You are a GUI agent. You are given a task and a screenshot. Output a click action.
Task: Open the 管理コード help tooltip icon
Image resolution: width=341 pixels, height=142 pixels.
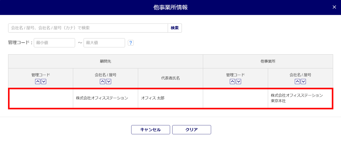click(x=131, y=43)
